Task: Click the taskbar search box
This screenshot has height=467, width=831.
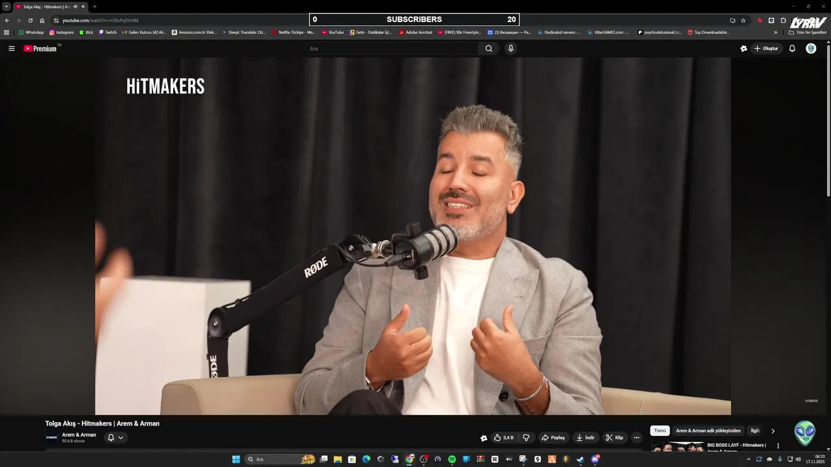Action: (x=280, y=459)
